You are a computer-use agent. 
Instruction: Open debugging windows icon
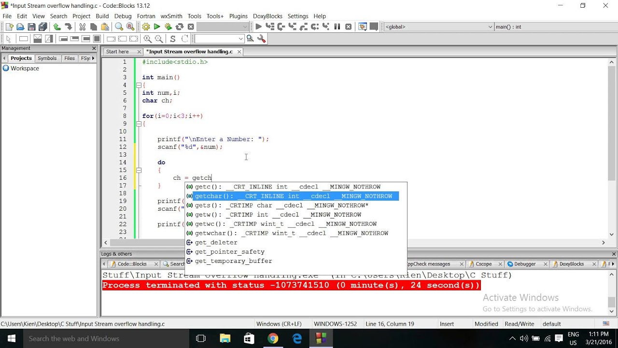point(363,27)
